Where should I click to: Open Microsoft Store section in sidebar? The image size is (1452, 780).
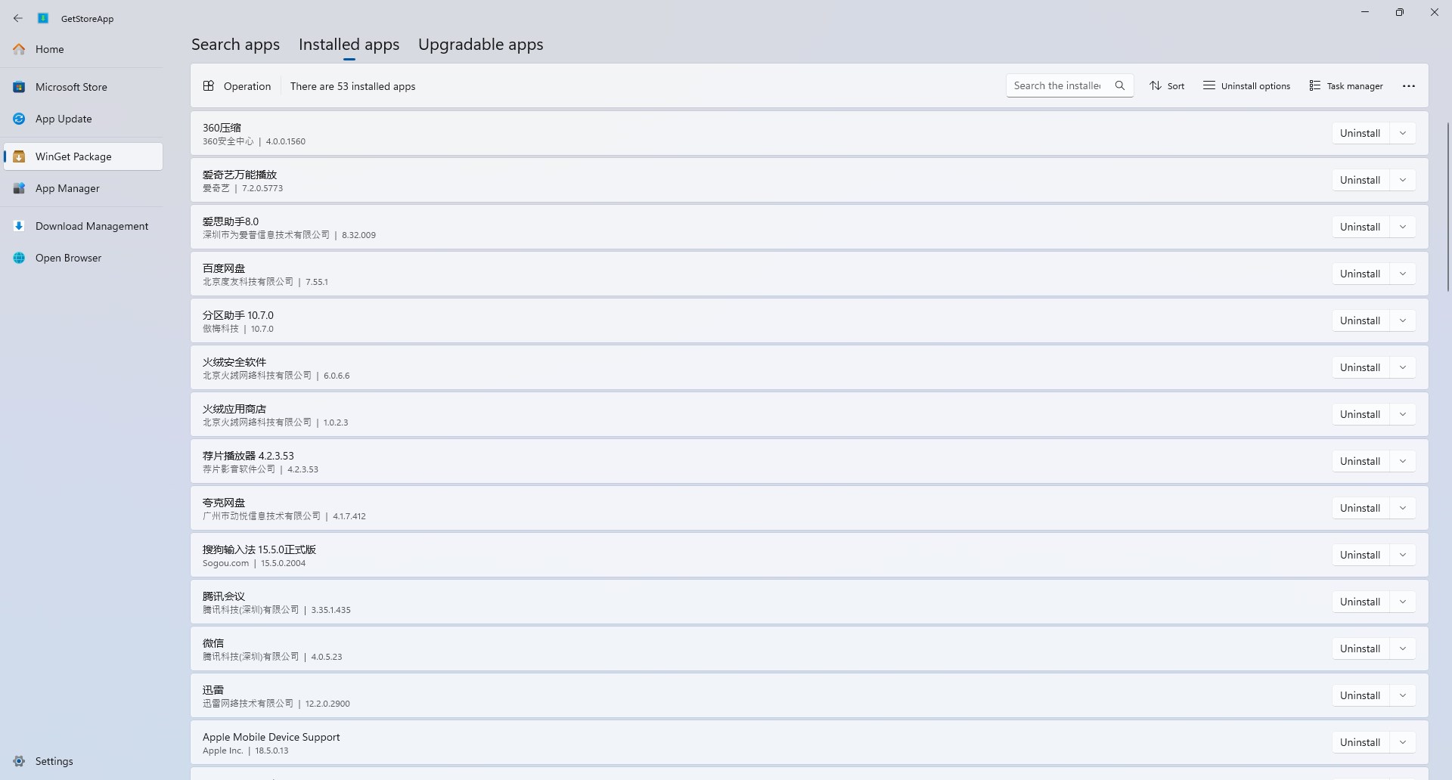(x=83, y=87)
